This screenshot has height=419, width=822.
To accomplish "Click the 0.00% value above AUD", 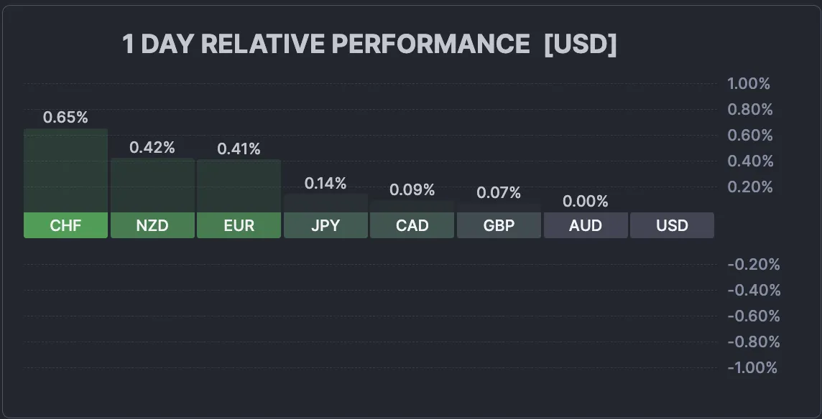I will point(586,201).
